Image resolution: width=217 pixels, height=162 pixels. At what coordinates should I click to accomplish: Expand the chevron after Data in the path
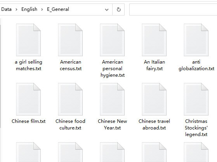pyautogui.click(x=16, y=10)
